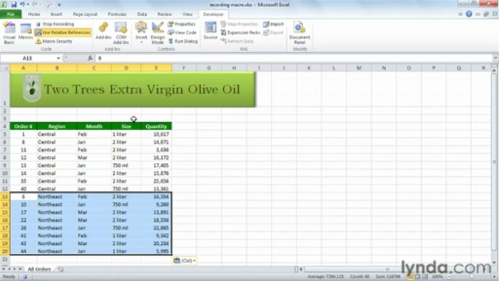Viewport: 499px width, 281px height.
Task: Switch to the Home tab
Action: coord(34,14)
